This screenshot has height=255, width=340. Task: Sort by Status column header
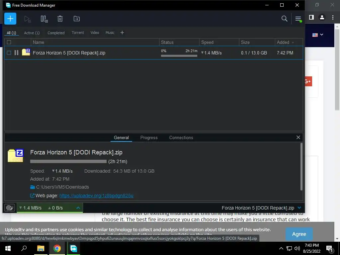pos(179,42)
